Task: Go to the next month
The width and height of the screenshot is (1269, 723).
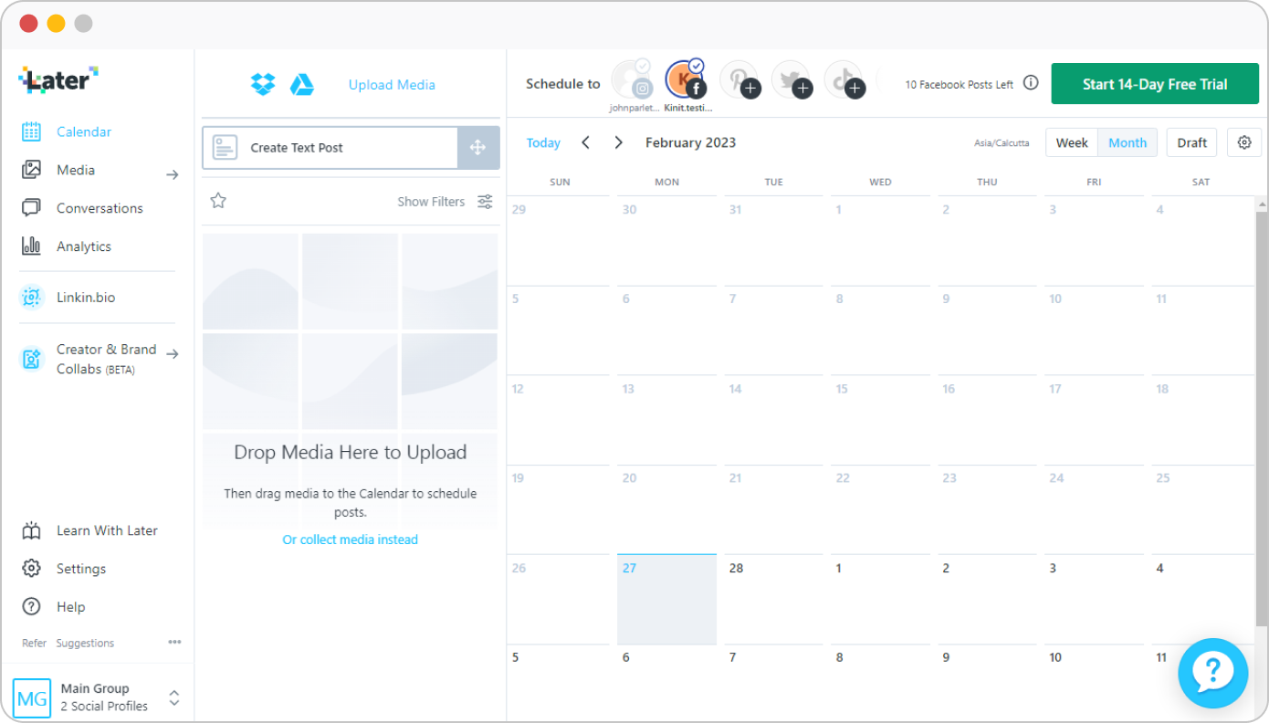Action: click(618, 142)
